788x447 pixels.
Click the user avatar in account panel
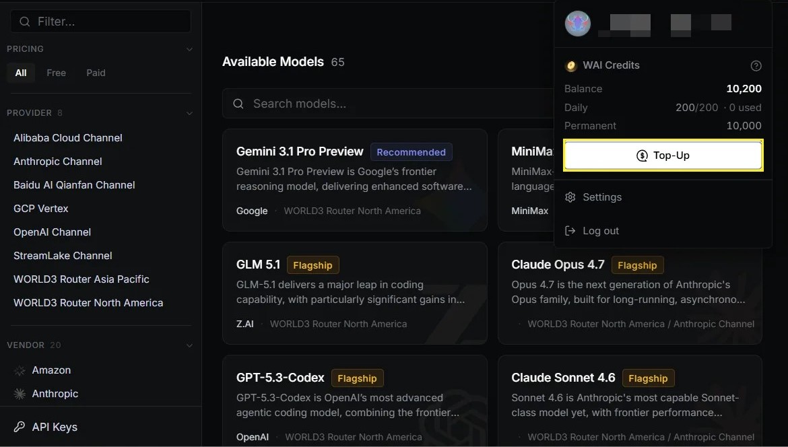coord(577,23)
